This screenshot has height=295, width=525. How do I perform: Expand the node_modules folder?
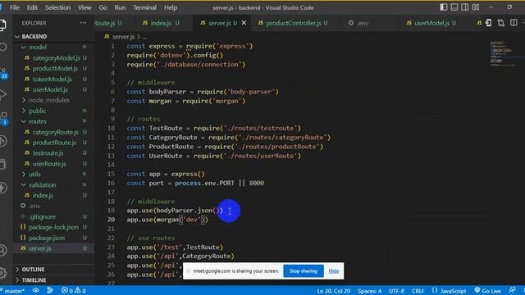click(49, 100)
